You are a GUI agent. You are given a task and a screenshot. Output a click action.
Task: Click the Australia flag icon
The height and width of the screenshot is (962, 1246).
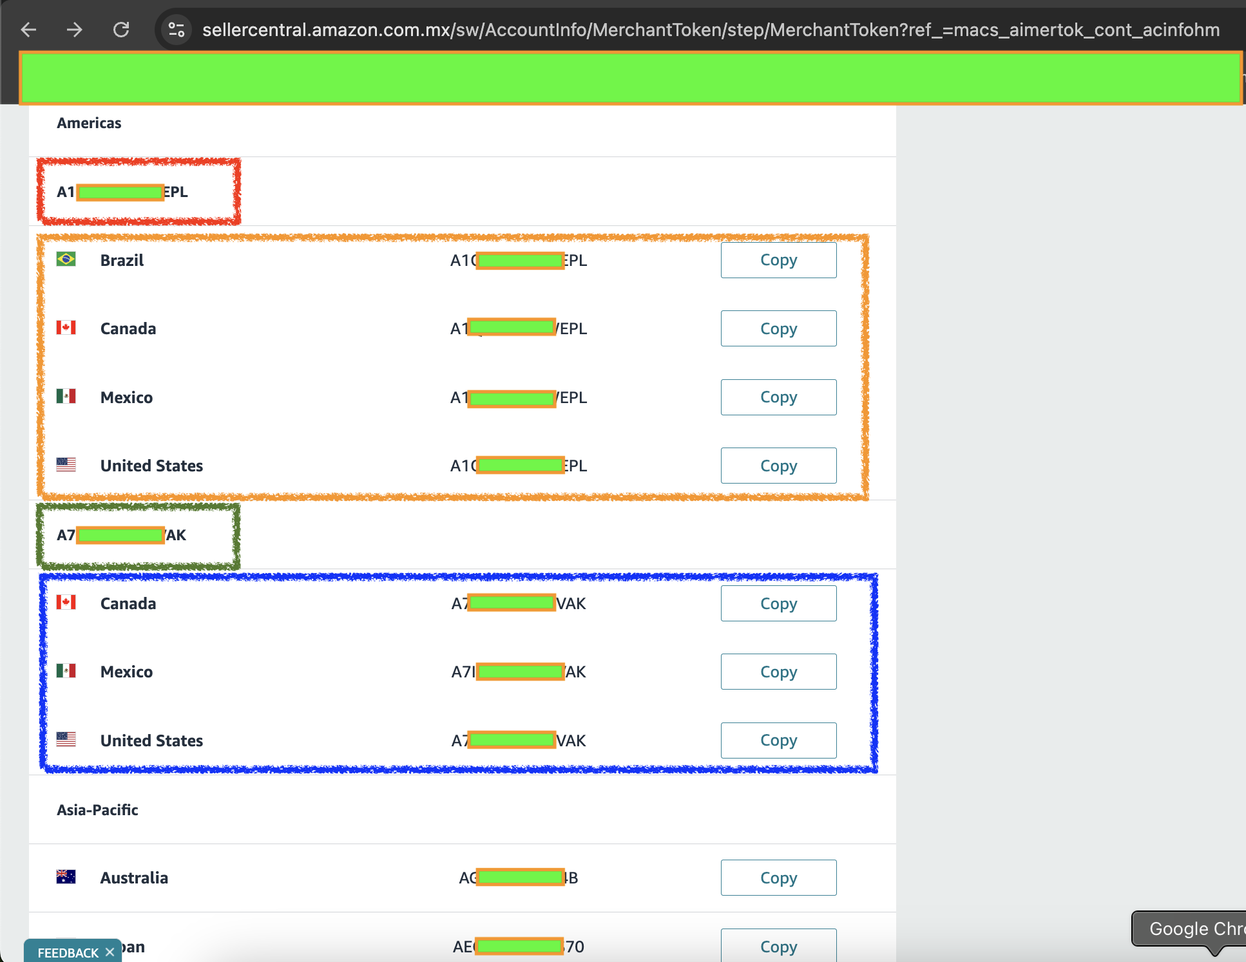tap(66, 876)
